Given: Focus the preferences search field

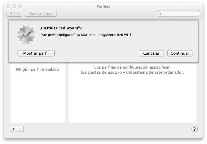Looking at the screenshot, I should click(178, 13).
